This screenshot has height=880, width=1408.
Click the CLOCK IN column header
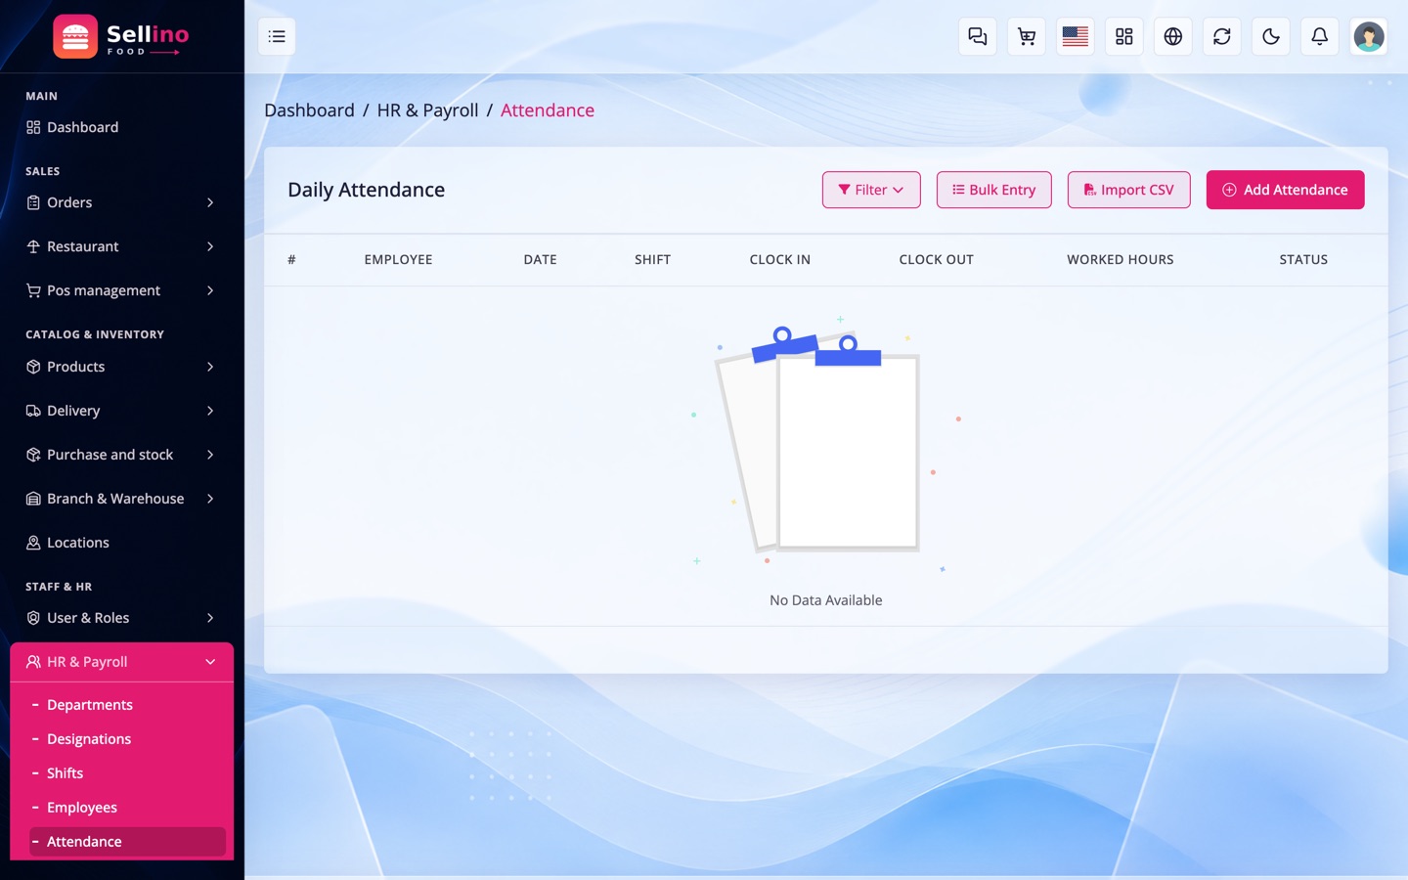pos(779,260)
